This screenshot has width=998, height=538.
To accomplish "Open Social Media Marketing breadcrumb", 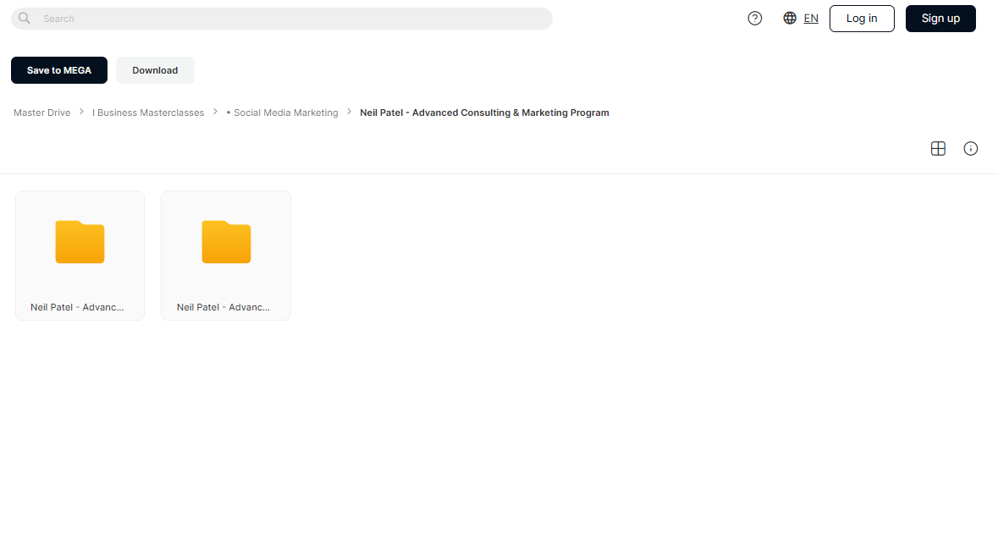I will tap(283, 113).
